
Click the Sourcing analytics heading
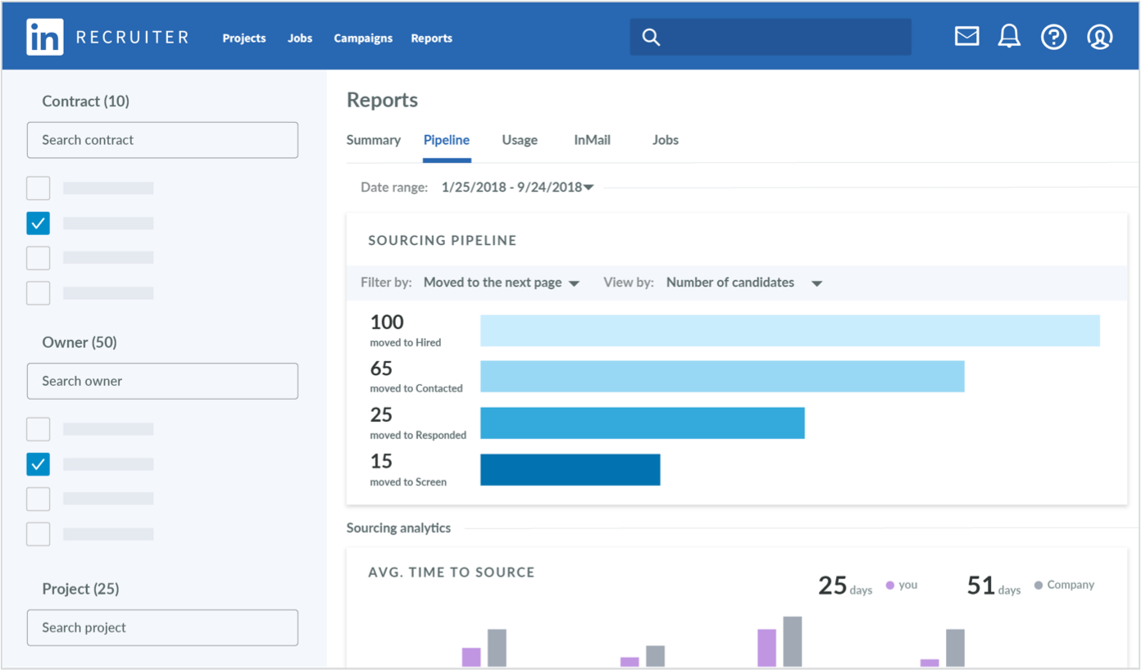pyautogui.click(x=398, y=527)
